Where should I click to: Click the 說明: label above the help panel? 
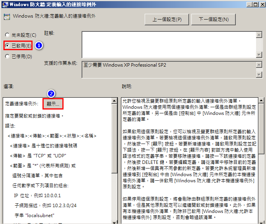(127, 87)
